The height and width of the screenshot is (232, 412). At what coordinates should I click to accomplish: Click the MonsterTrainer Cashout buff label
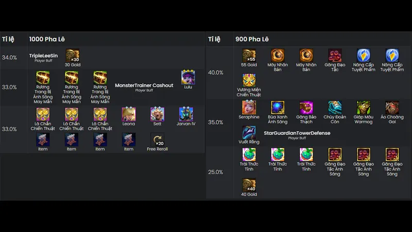pyautogui.click(x=144, y=86)
